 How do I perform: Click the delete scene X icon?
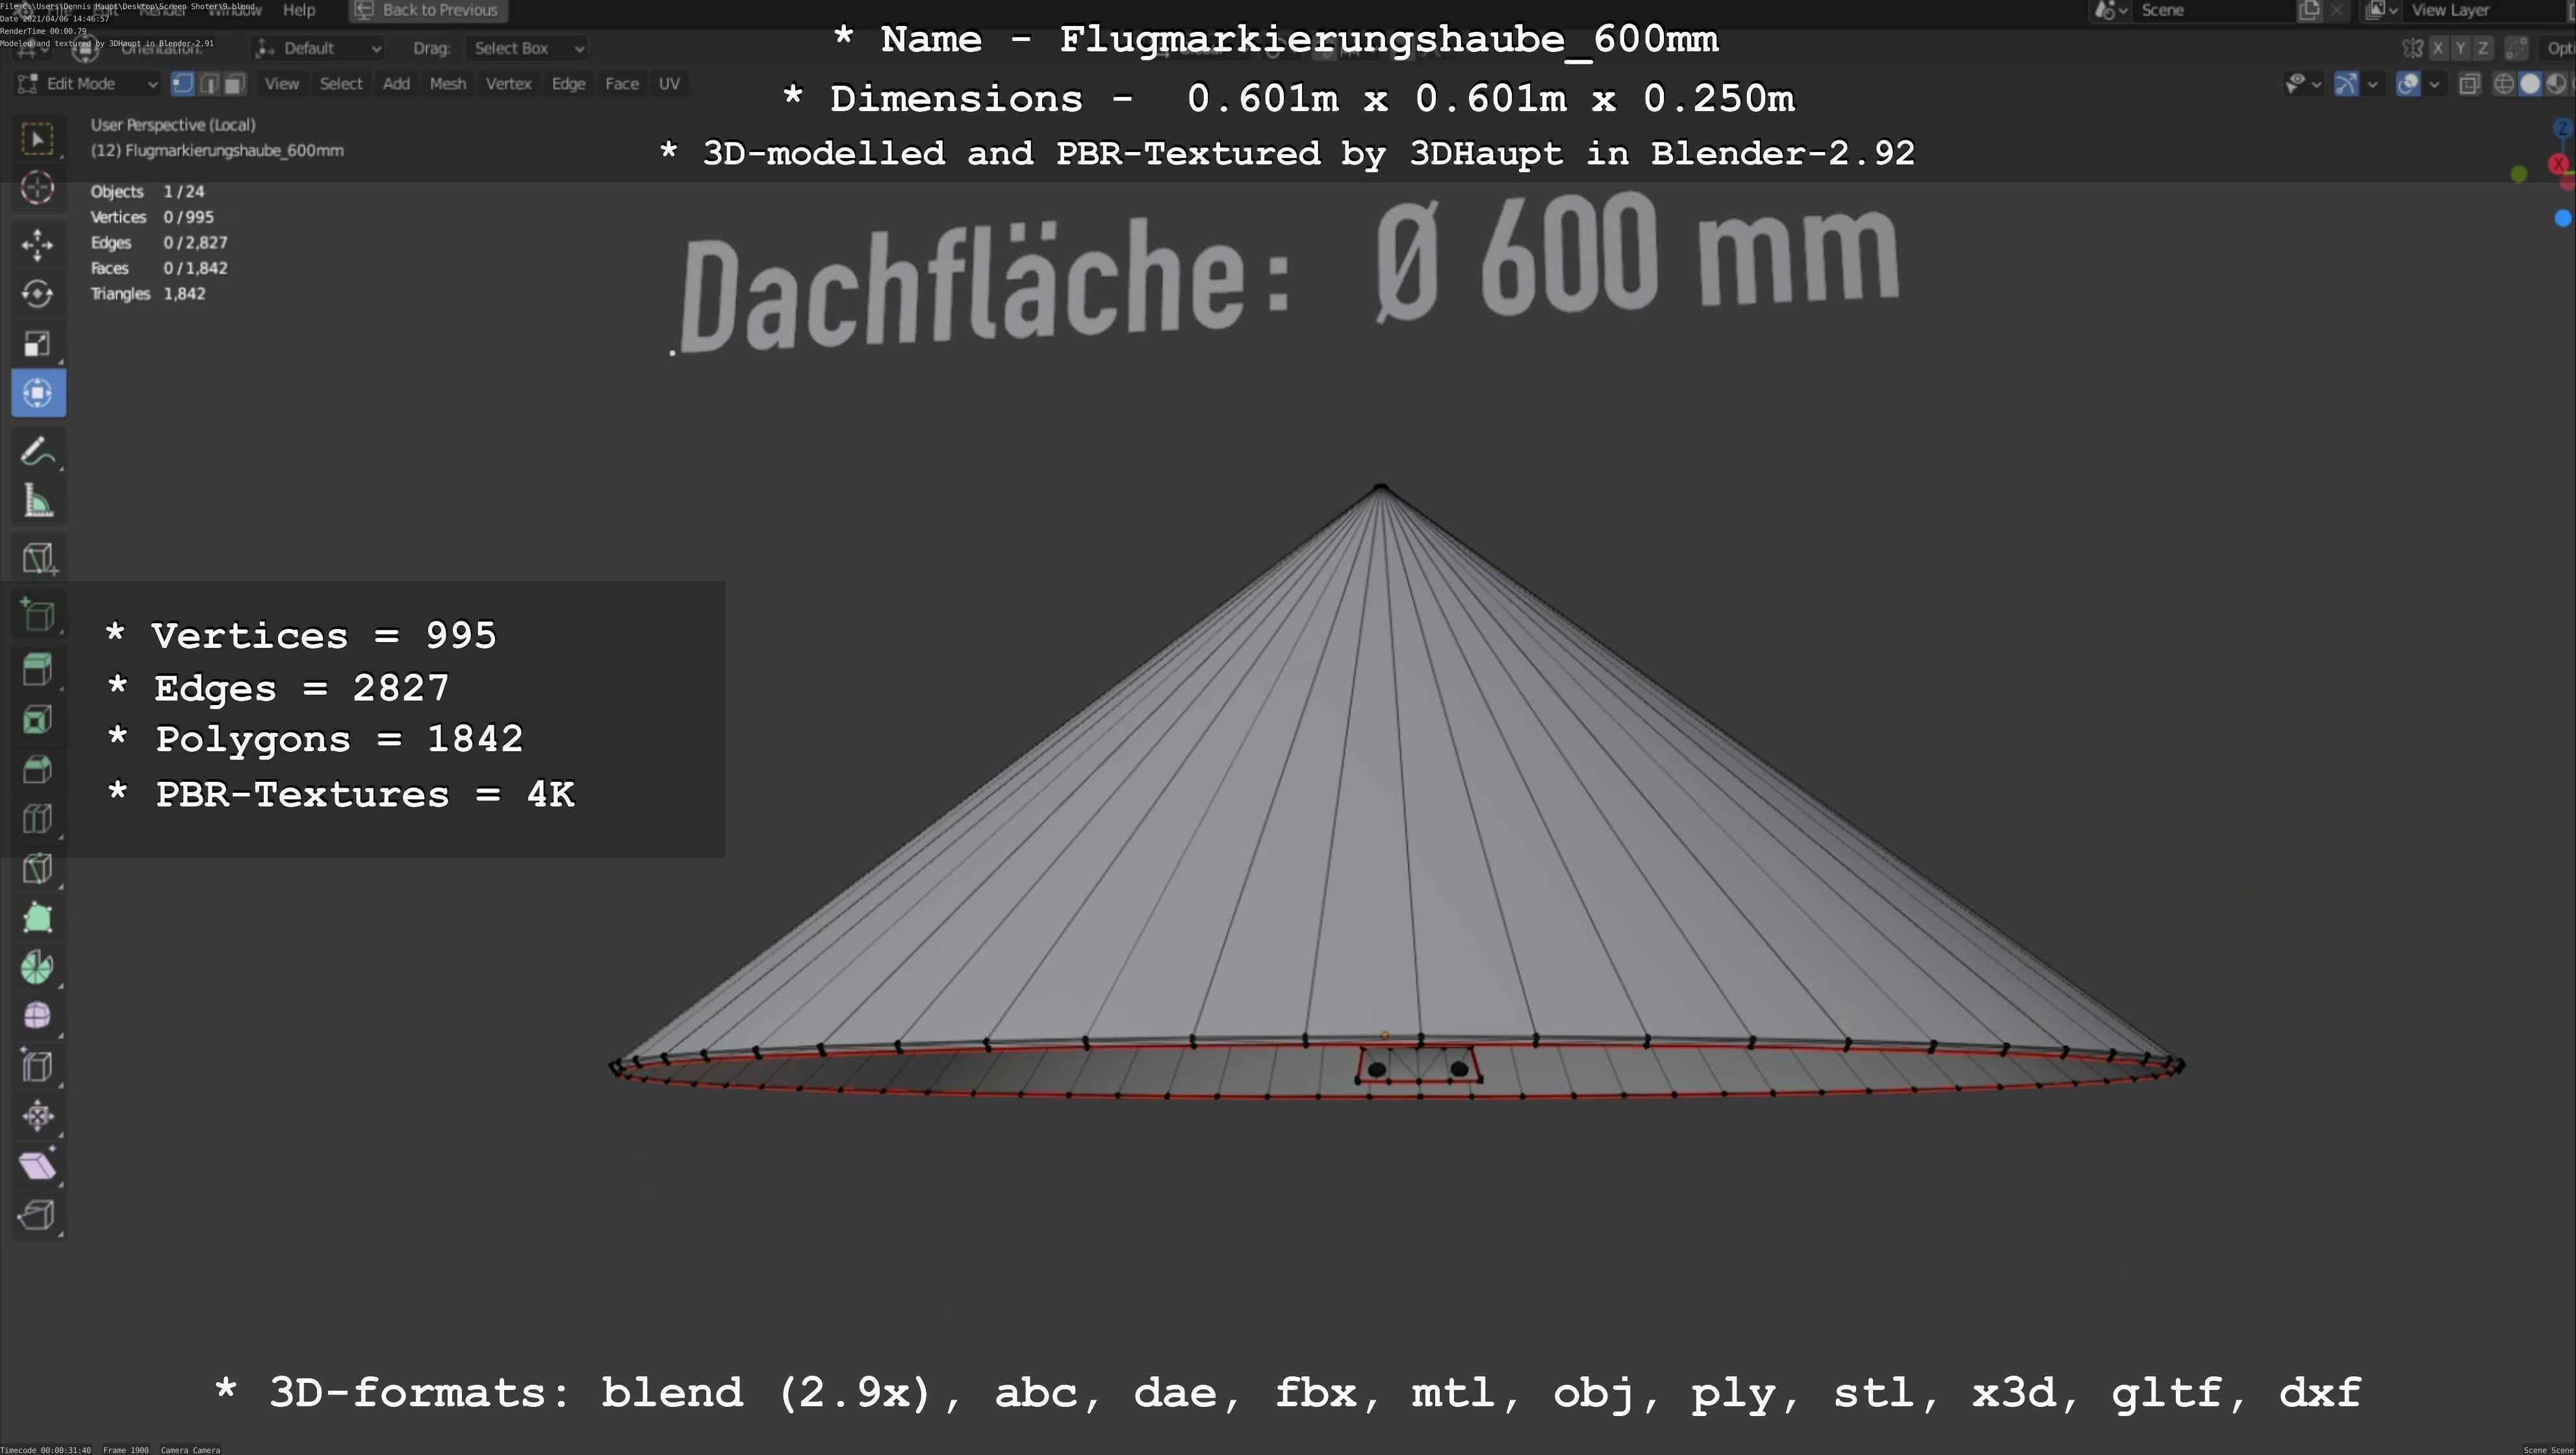tap(2336, 10)
